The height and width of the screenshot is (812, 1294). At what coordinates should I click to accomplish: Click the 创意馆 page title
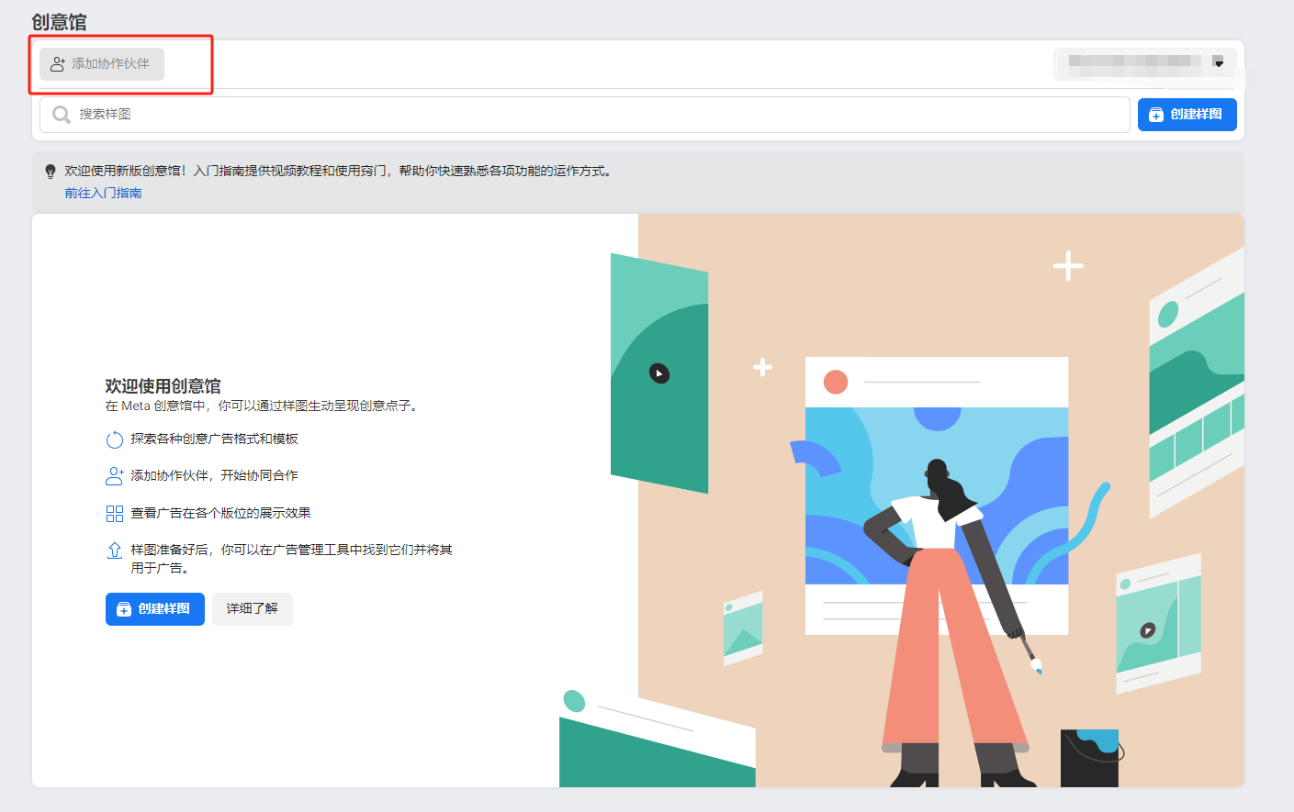tap(59, 22)
